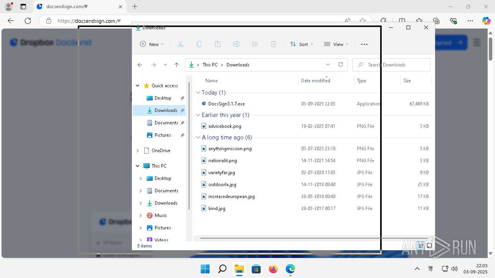Open Edge split screen icon

tap(402, 21)
